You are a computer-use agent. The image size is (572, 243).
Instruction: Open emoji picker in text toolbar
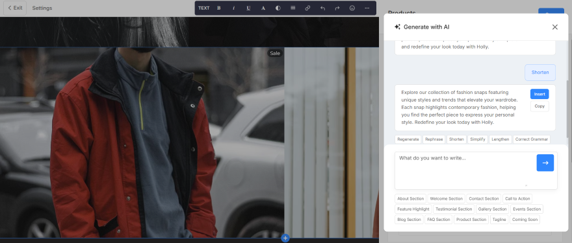point(352,8)
